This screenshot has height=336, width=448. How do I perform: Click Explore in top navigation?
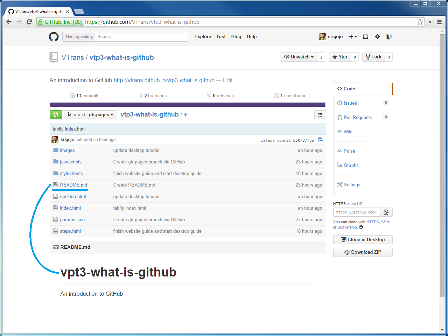[203, 36]
